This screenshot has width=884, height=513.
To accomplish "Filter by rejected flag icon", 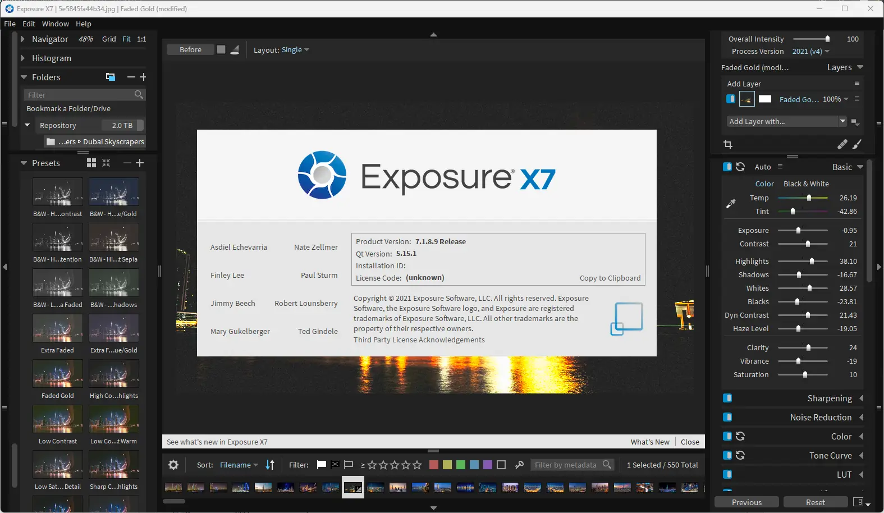I will (x=335, y=465).
